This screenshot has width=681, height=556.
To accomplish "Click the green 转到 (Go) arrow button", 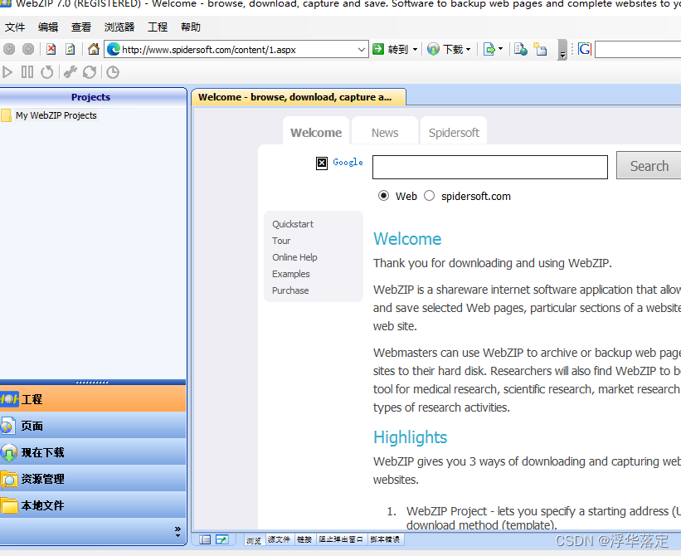I will coord(378,49).
